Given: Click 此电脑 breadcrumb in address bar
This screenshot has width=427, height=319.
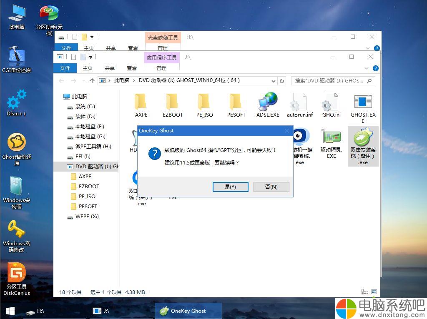Looking at the screenshot, I should click(122, 80).
